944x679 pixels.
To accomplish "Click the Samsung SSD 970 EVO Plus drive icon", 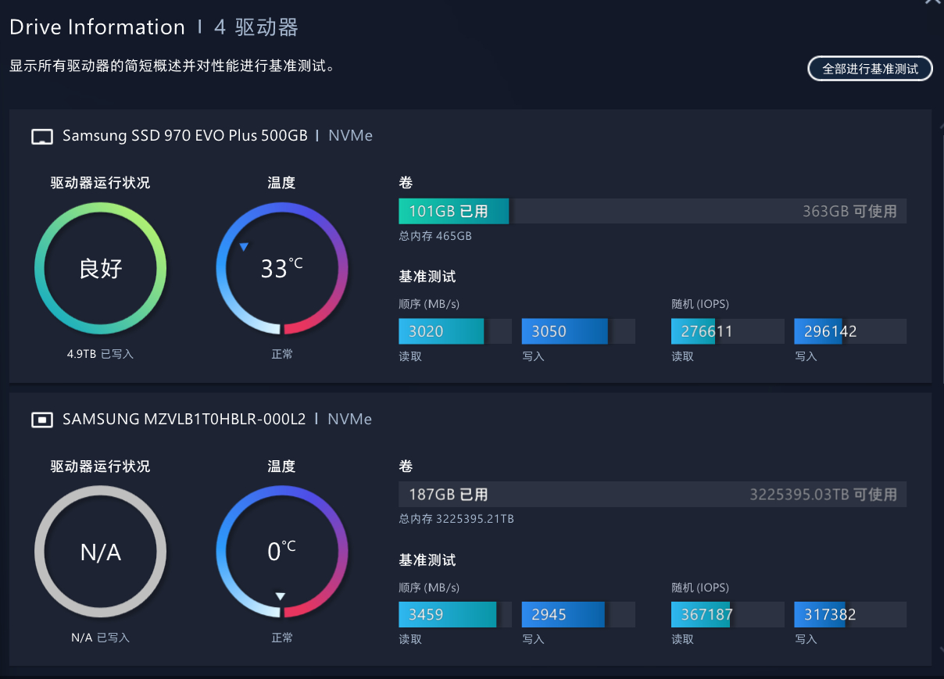I will coord(41,137).
